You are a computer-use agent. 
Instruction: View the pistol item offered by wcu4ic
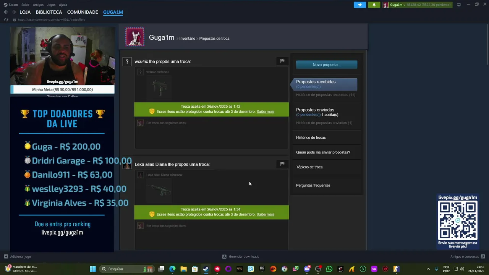point(159,88)
